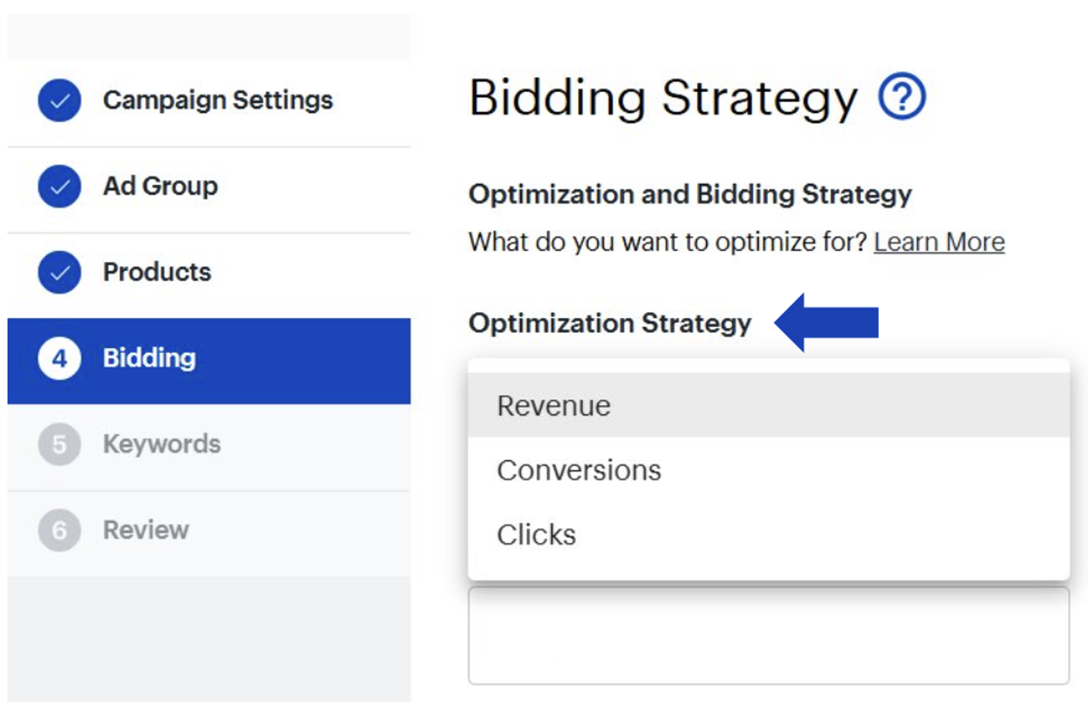Open the Campaign Settings step
The width and height of the screenshot is (1088, 714).
click(x=217, y=100)
